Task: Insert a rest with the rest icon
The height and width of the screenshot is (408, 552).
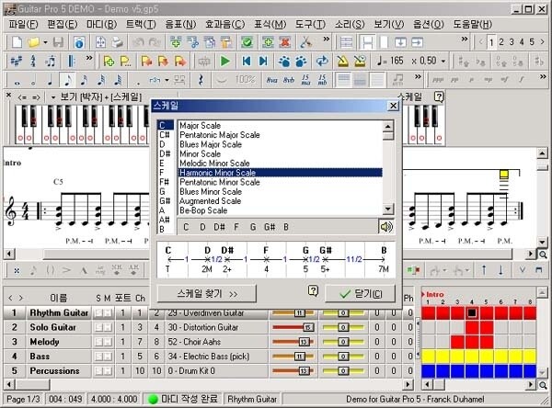Action: pyautogui.click(x=201, y=80)
